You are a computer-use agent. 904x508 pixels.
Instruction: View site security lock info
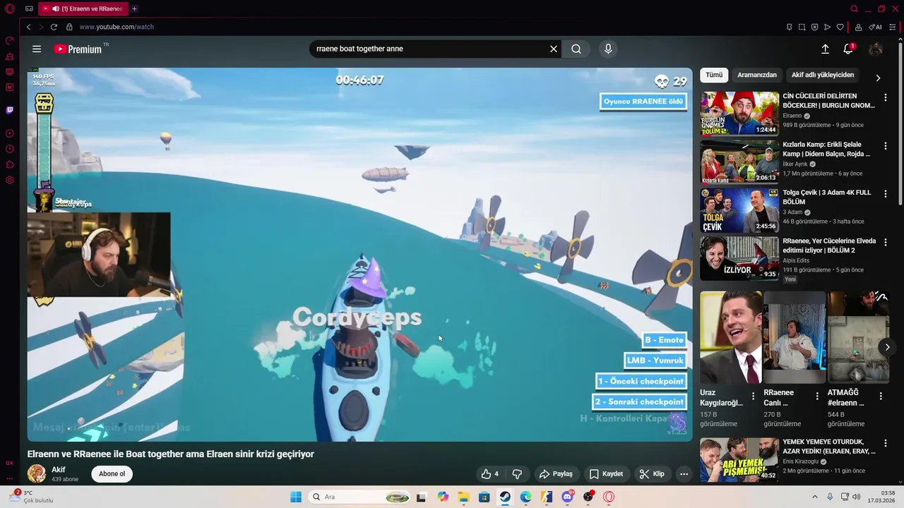[69, 27]
